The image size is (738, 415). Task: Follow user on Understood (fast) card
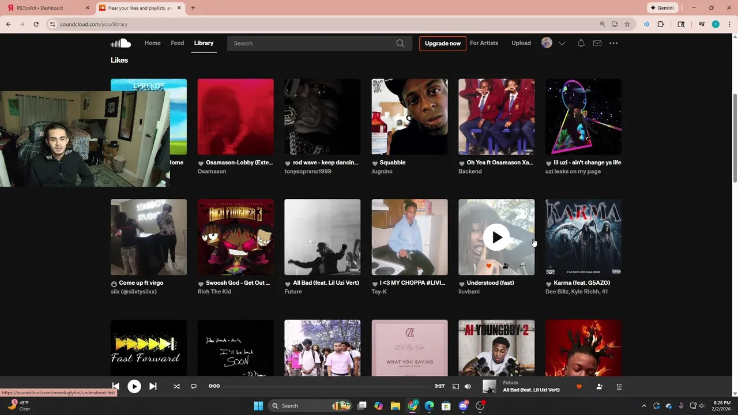[506, 266]
